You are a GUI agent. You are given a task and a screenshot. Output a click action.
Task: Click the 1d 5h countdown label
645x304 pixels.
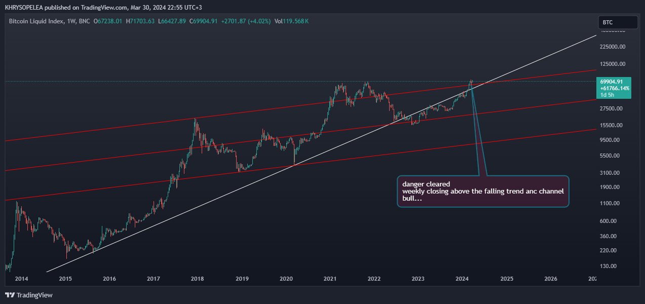click(x=607, y=95)
